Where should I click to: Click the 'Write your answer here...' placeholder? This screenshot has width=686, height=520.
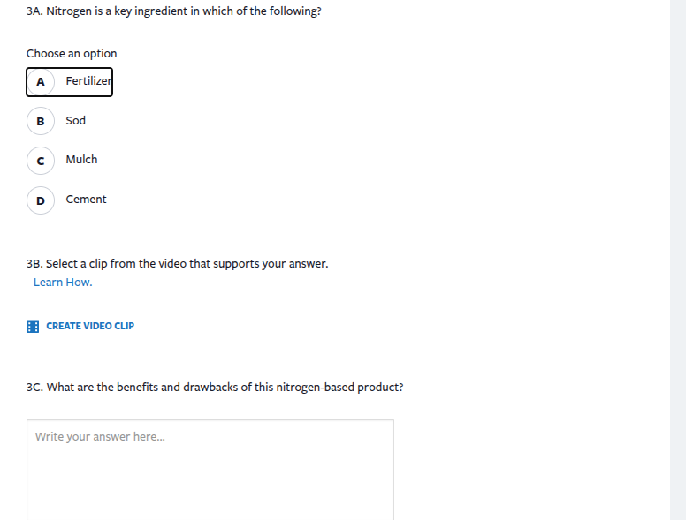pos(100,437)
